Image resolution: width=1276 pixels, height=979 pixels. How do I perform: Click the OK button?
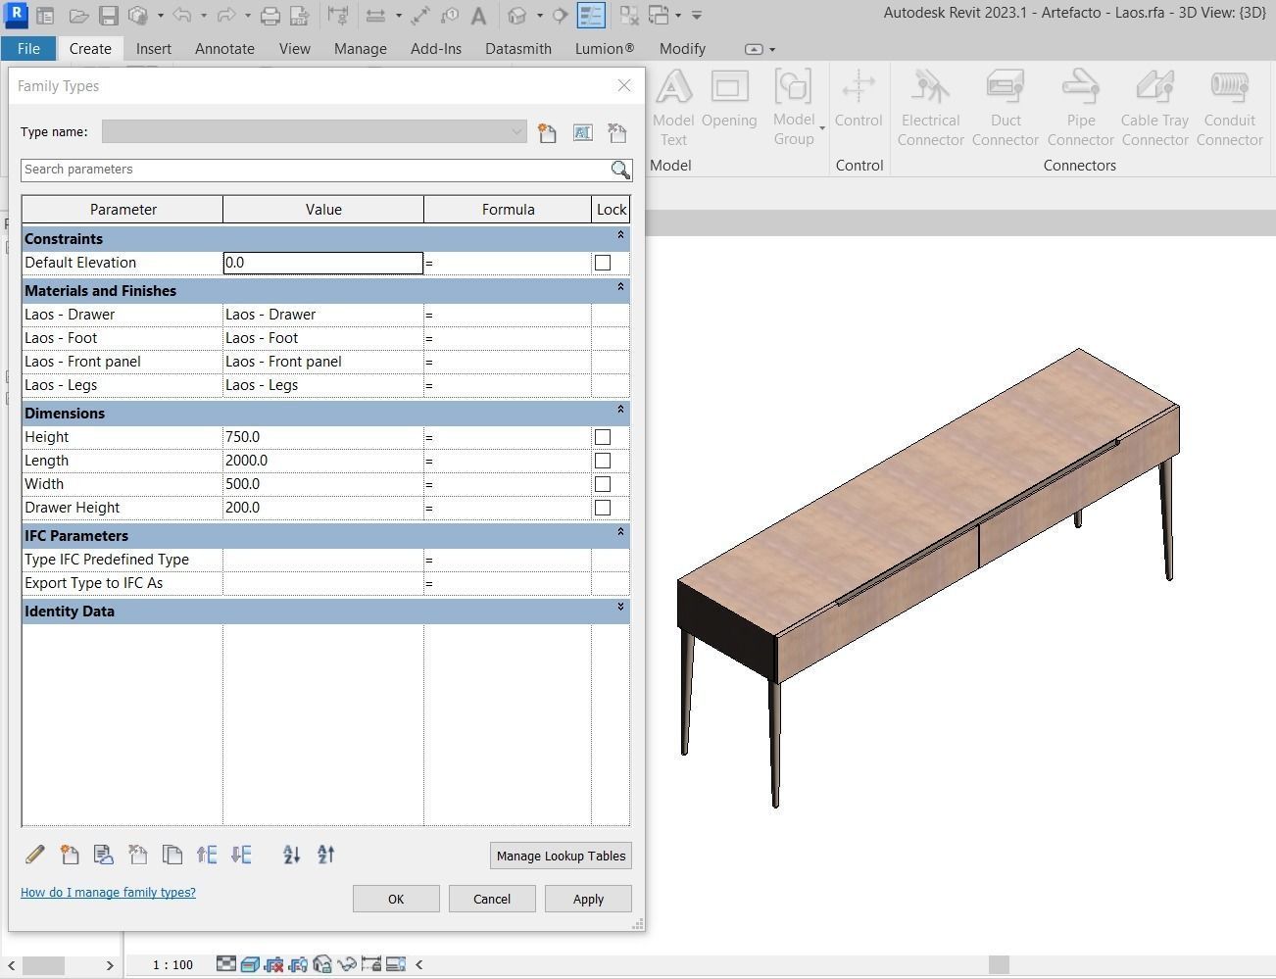[396, 899]
